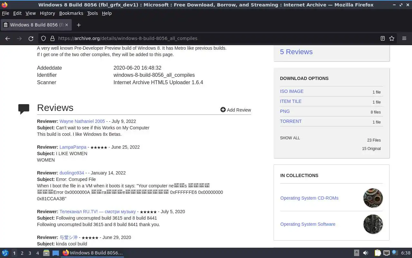Switch to workspace 1
The image size is (412, 258).
[x=14, y=253]
